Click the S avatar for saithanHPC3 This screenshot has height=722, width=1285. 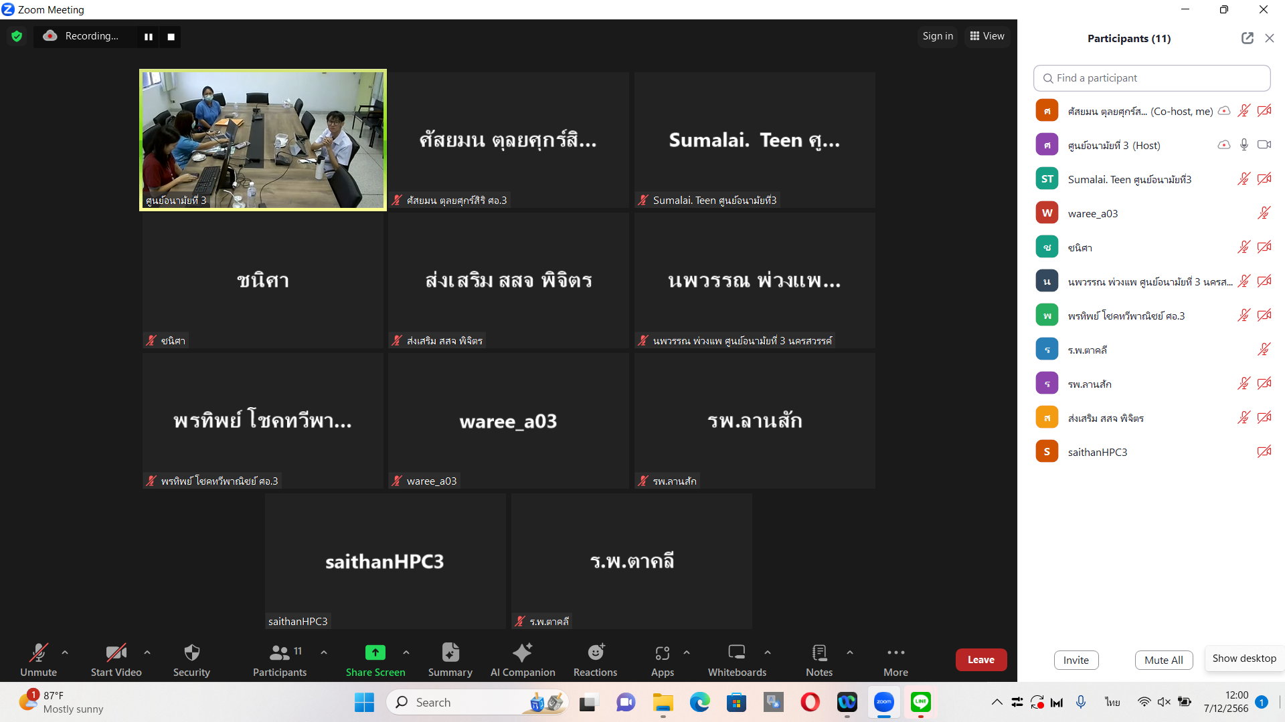click(1047, 452)
